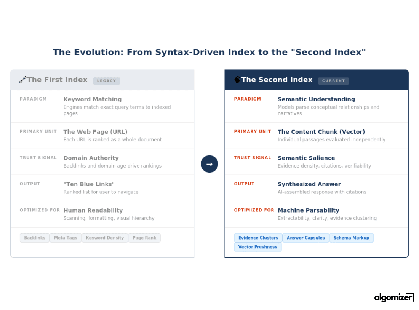The width and height of the screenshot is (419, 310).
Task: Click the Keyword Density tag
Action: point(105,238)
